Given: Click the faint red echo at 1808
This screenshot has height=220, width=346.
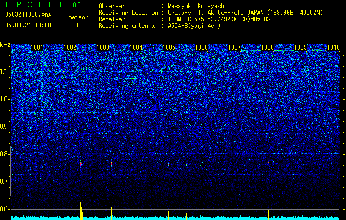Looking at the screenshot, I should pos(268,163).
